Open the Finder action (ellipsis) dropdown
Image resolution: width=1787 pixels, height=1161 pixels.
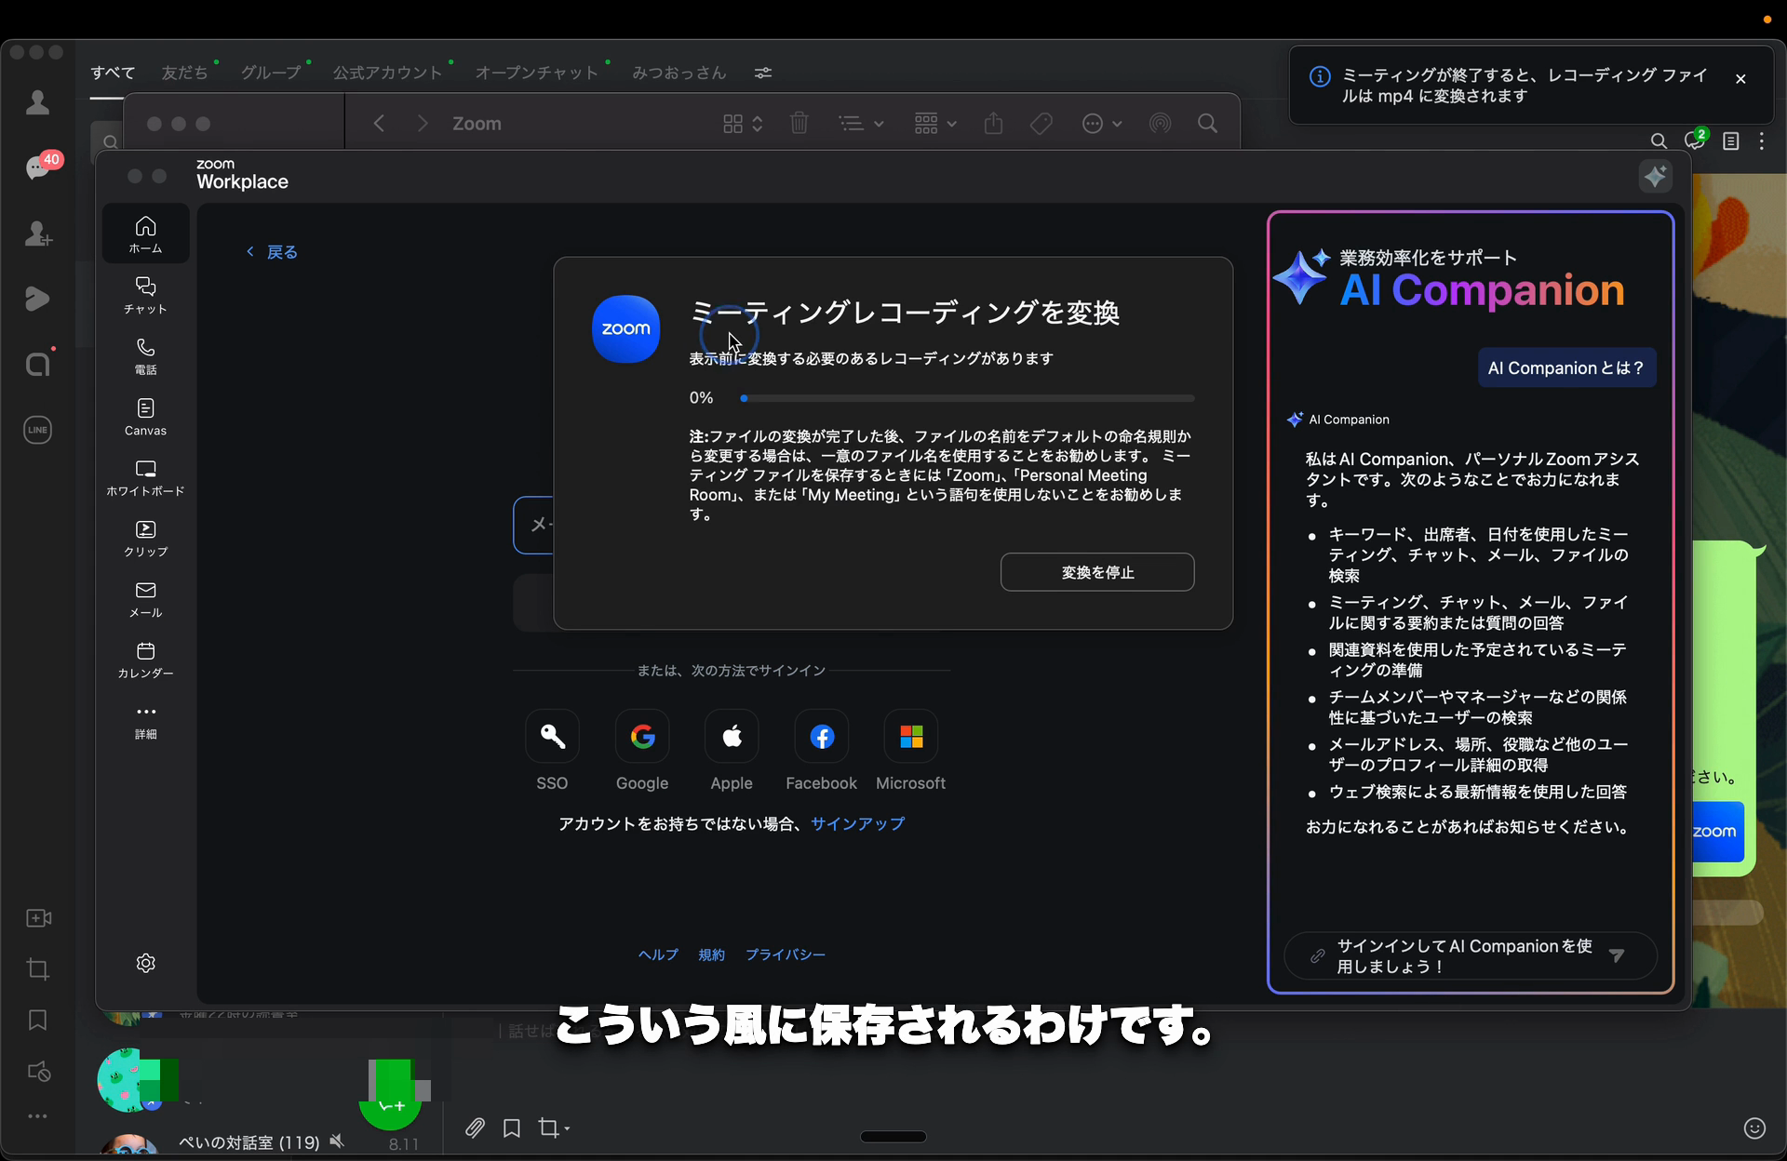pyautogui.click(x=1102, y=124)
